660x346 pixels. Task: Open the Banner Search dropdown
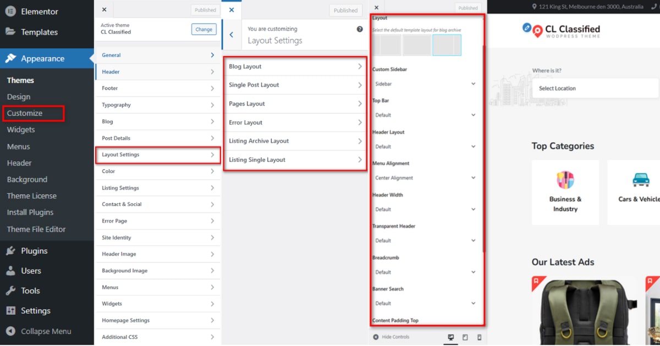tap(425, 303)
